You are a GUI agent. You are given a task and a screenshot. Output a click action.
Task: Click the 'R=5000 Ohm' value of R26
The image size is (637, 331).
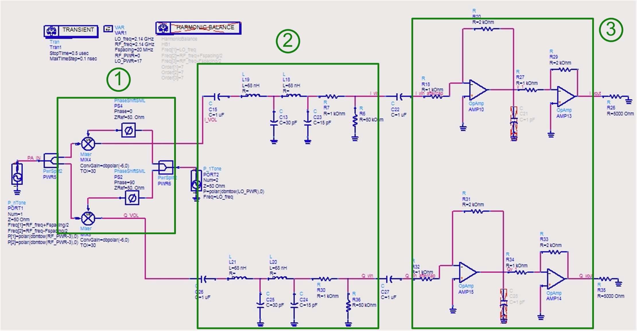point(620,114)
